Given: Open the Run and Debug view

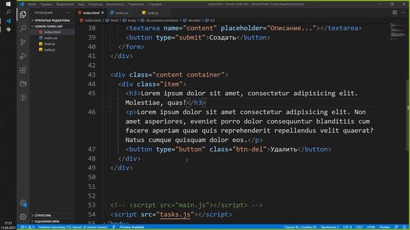Looking at the screenshot, I should point(23,56).
